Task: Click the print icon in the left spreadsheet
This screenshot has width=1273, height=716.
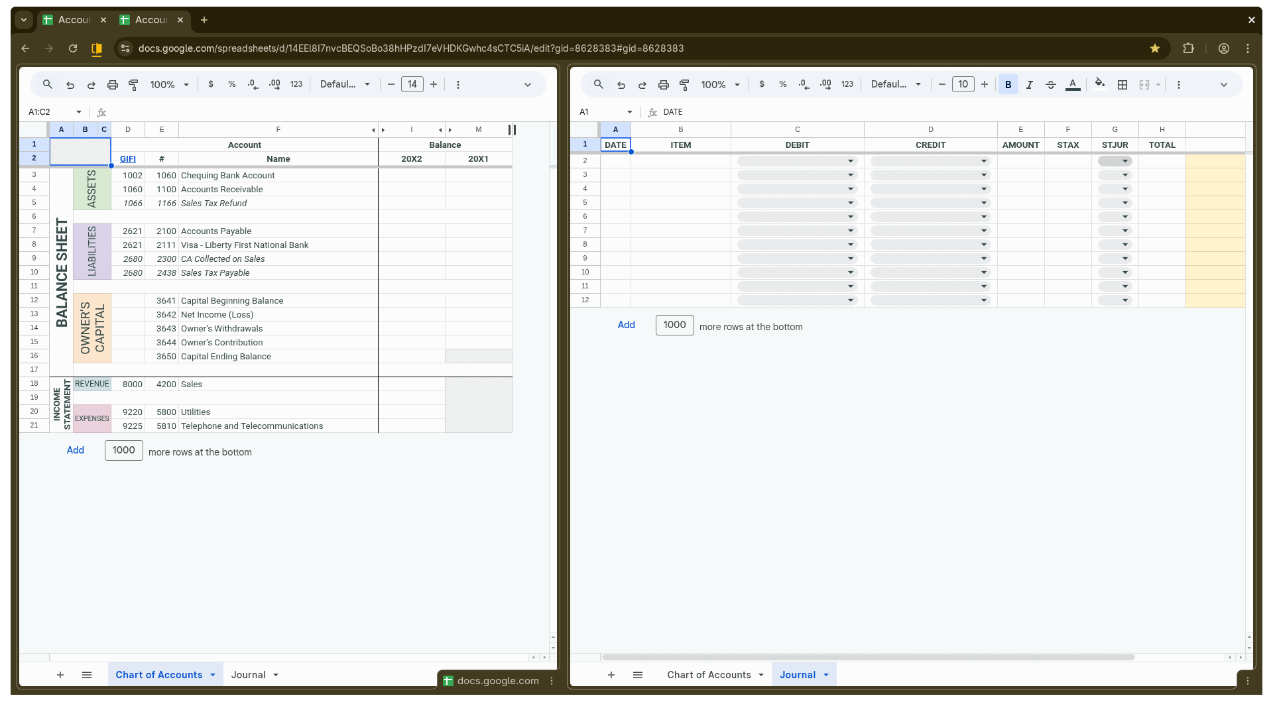Action: coord(113,84)
